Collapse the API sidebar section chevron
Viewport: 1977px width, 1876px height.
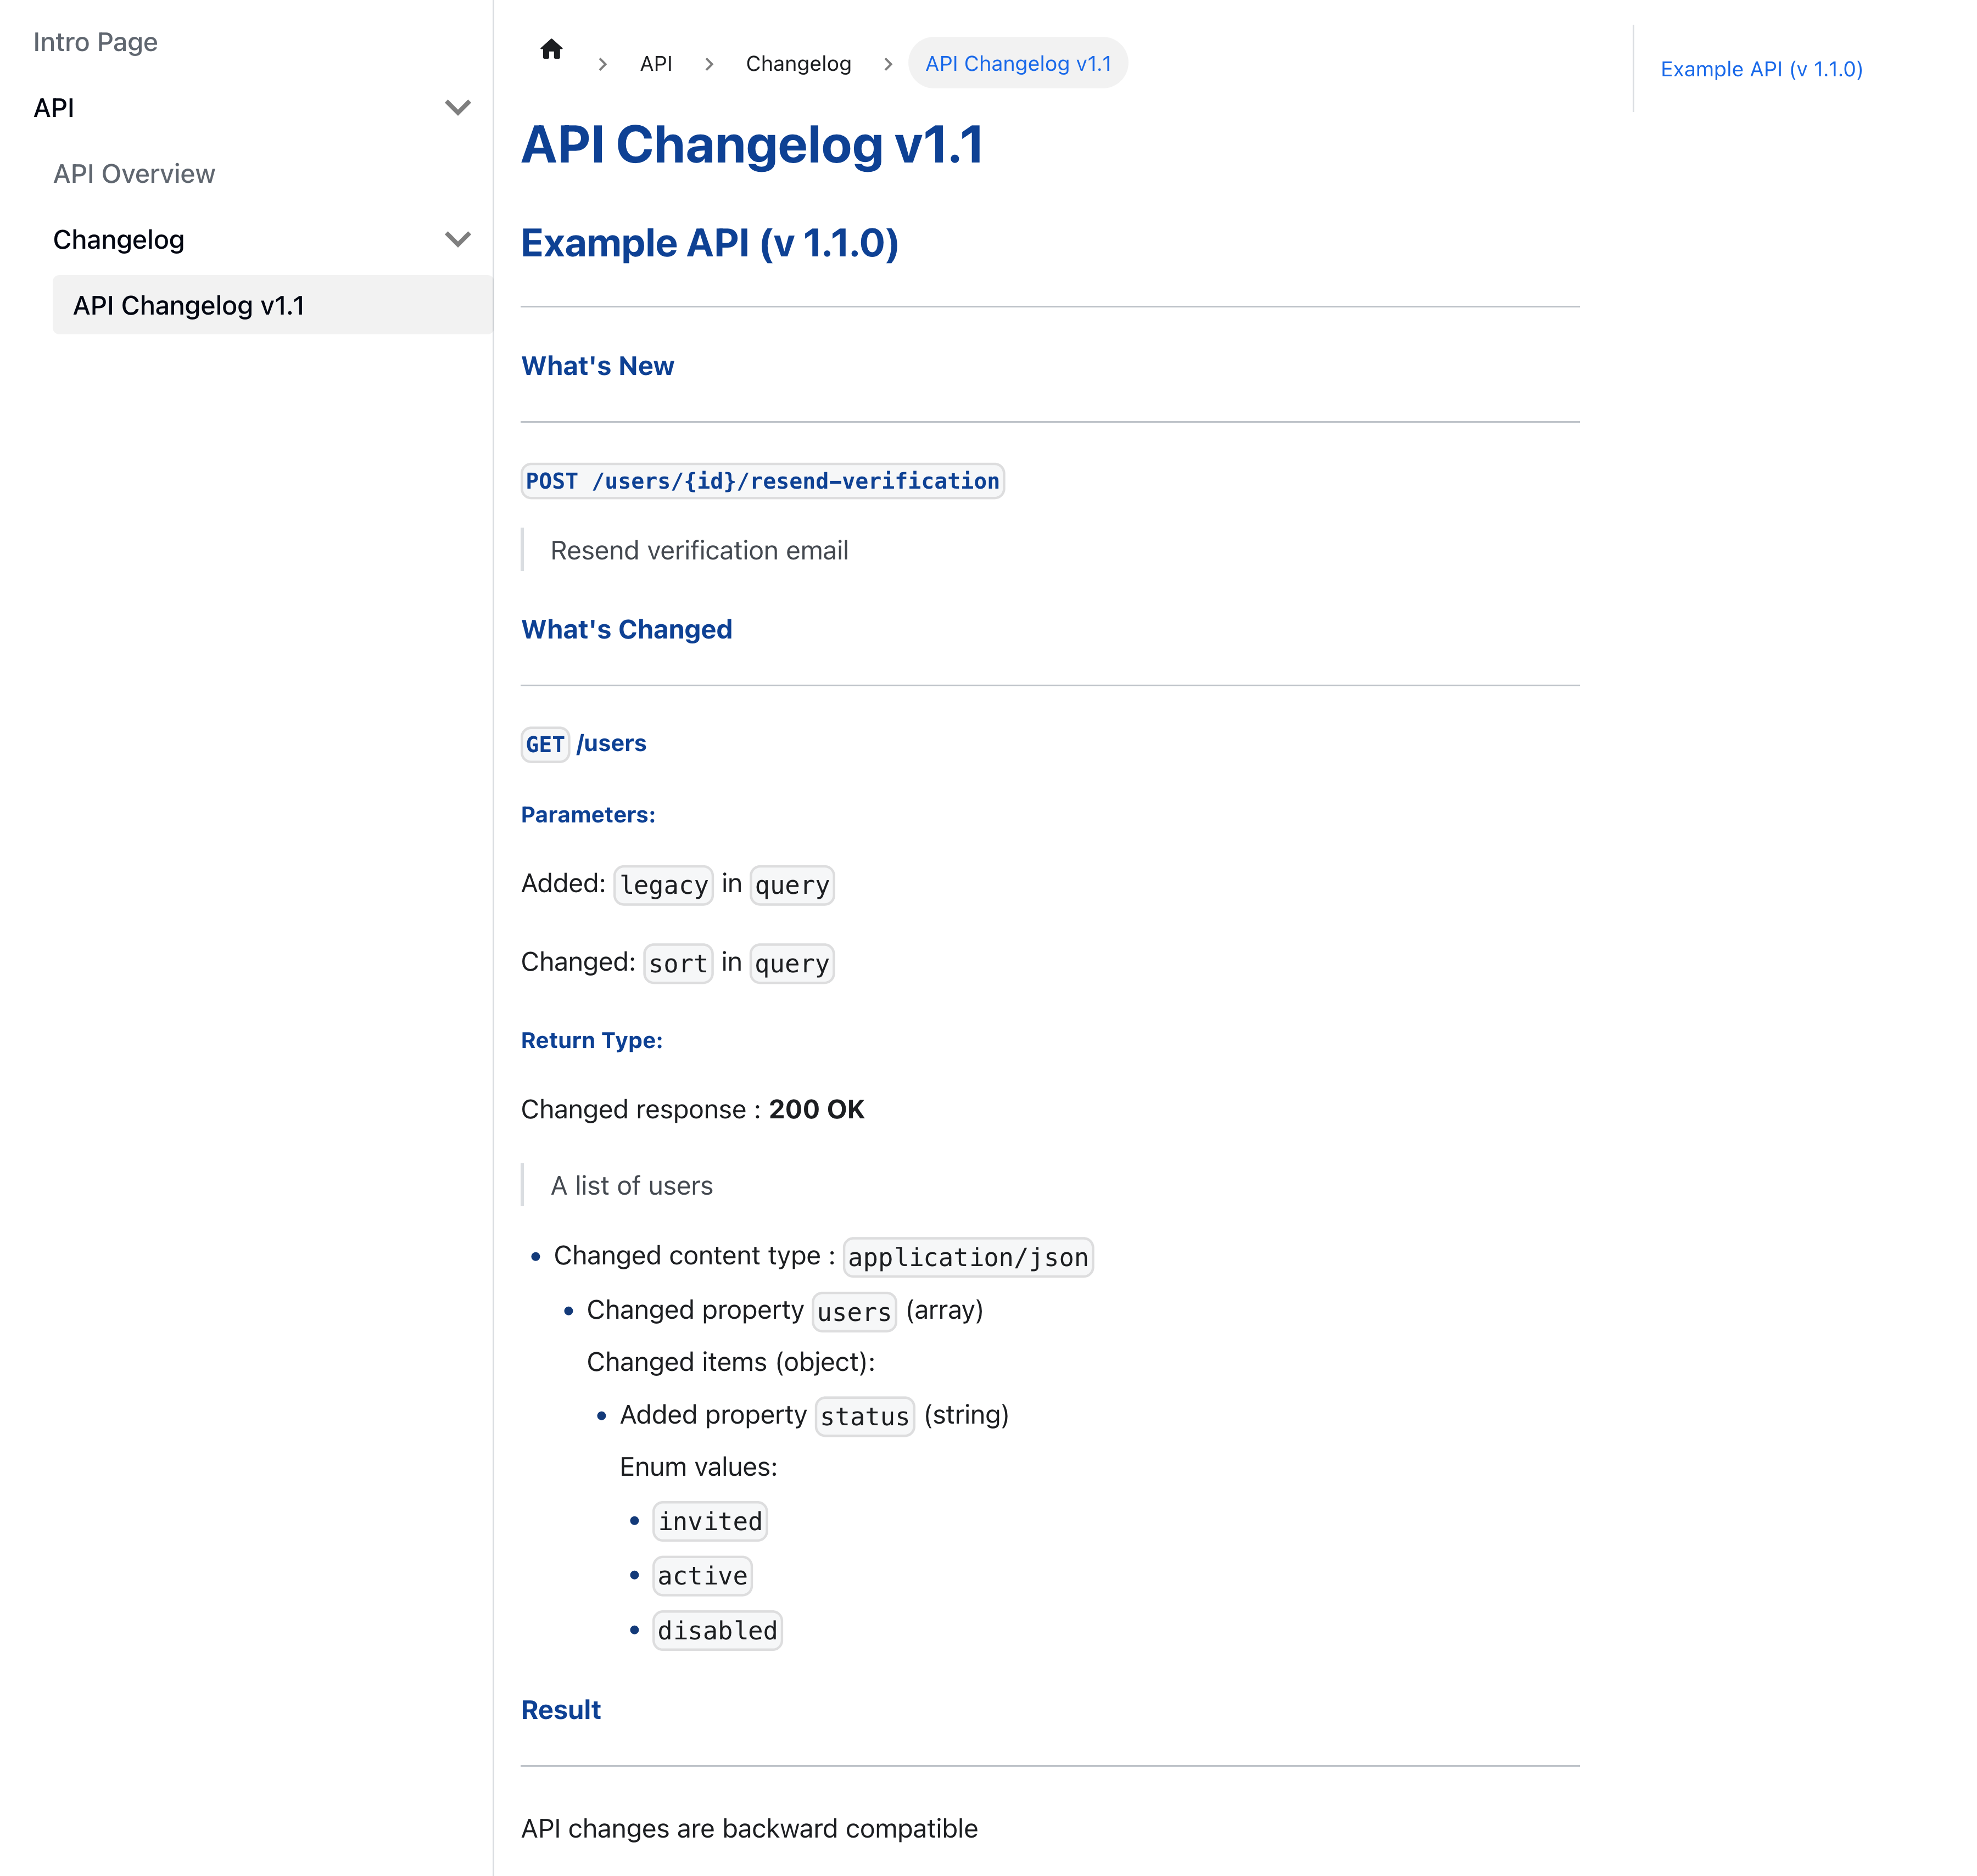[x=457, y=108]
